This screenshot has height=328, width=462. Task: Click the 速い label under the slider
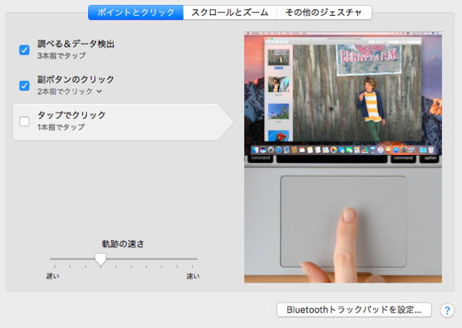point(193,276)
